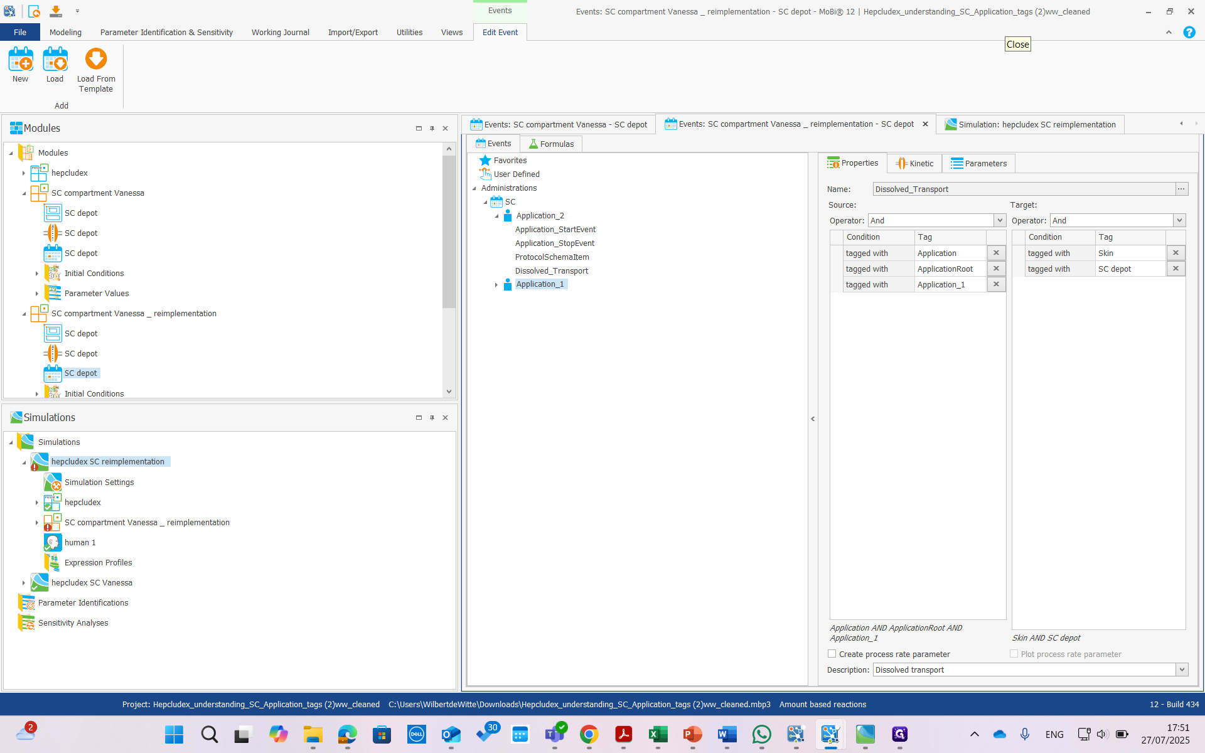Enable Create process rate parameter checkbox
This screenshot has width=1205, height=753.
pos(832,654)
